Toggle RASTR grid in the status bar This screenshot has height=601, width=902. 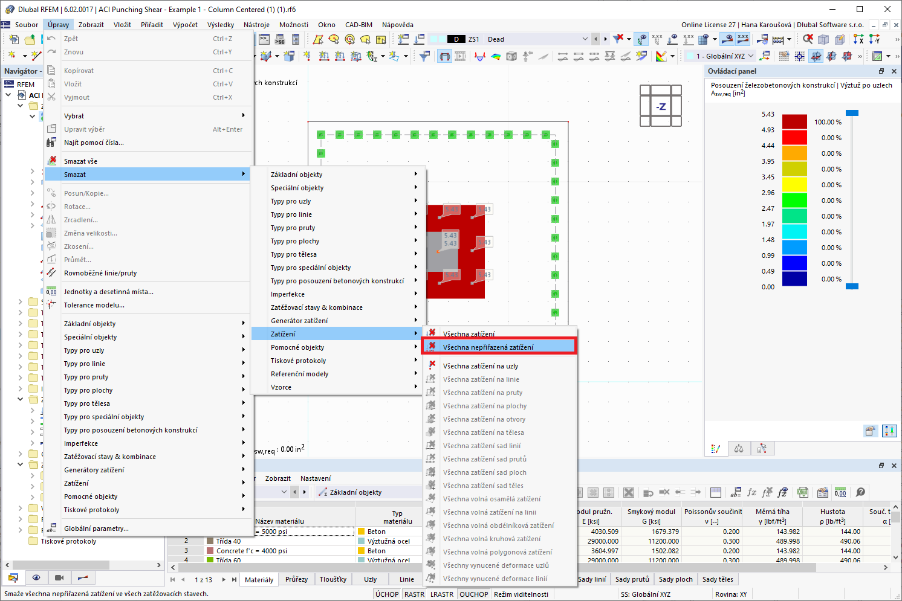point(414,594)
